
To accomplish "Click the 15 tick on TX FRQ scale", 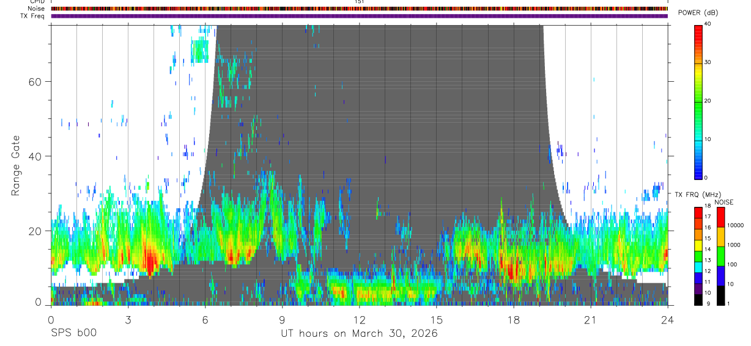I will click(708, 238).
